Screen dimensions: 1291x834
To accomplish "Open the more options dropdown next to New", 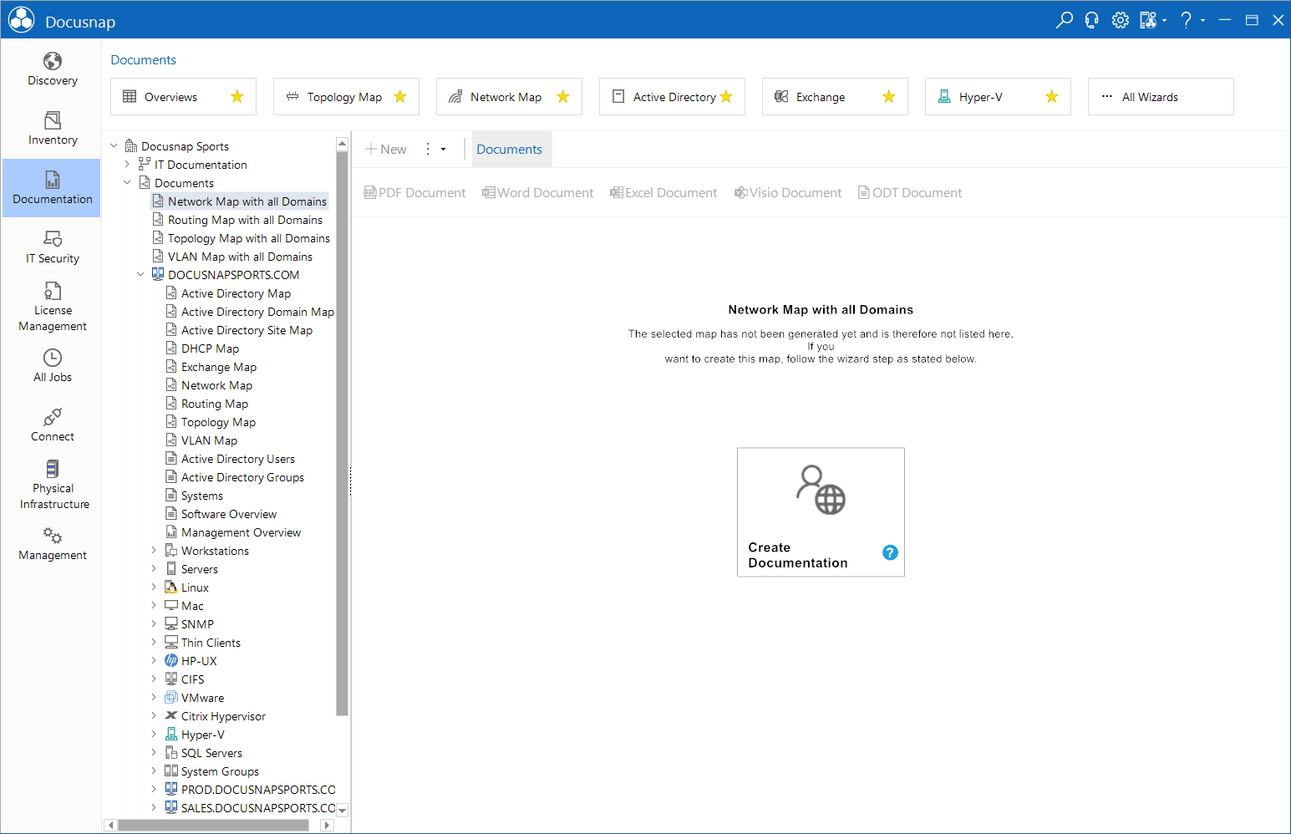I will click(x=435, y=149).
